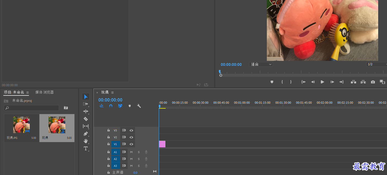The width and height of the screenshot is (387, 175).
Task: Open the Comparison View button
Action: 382,82
